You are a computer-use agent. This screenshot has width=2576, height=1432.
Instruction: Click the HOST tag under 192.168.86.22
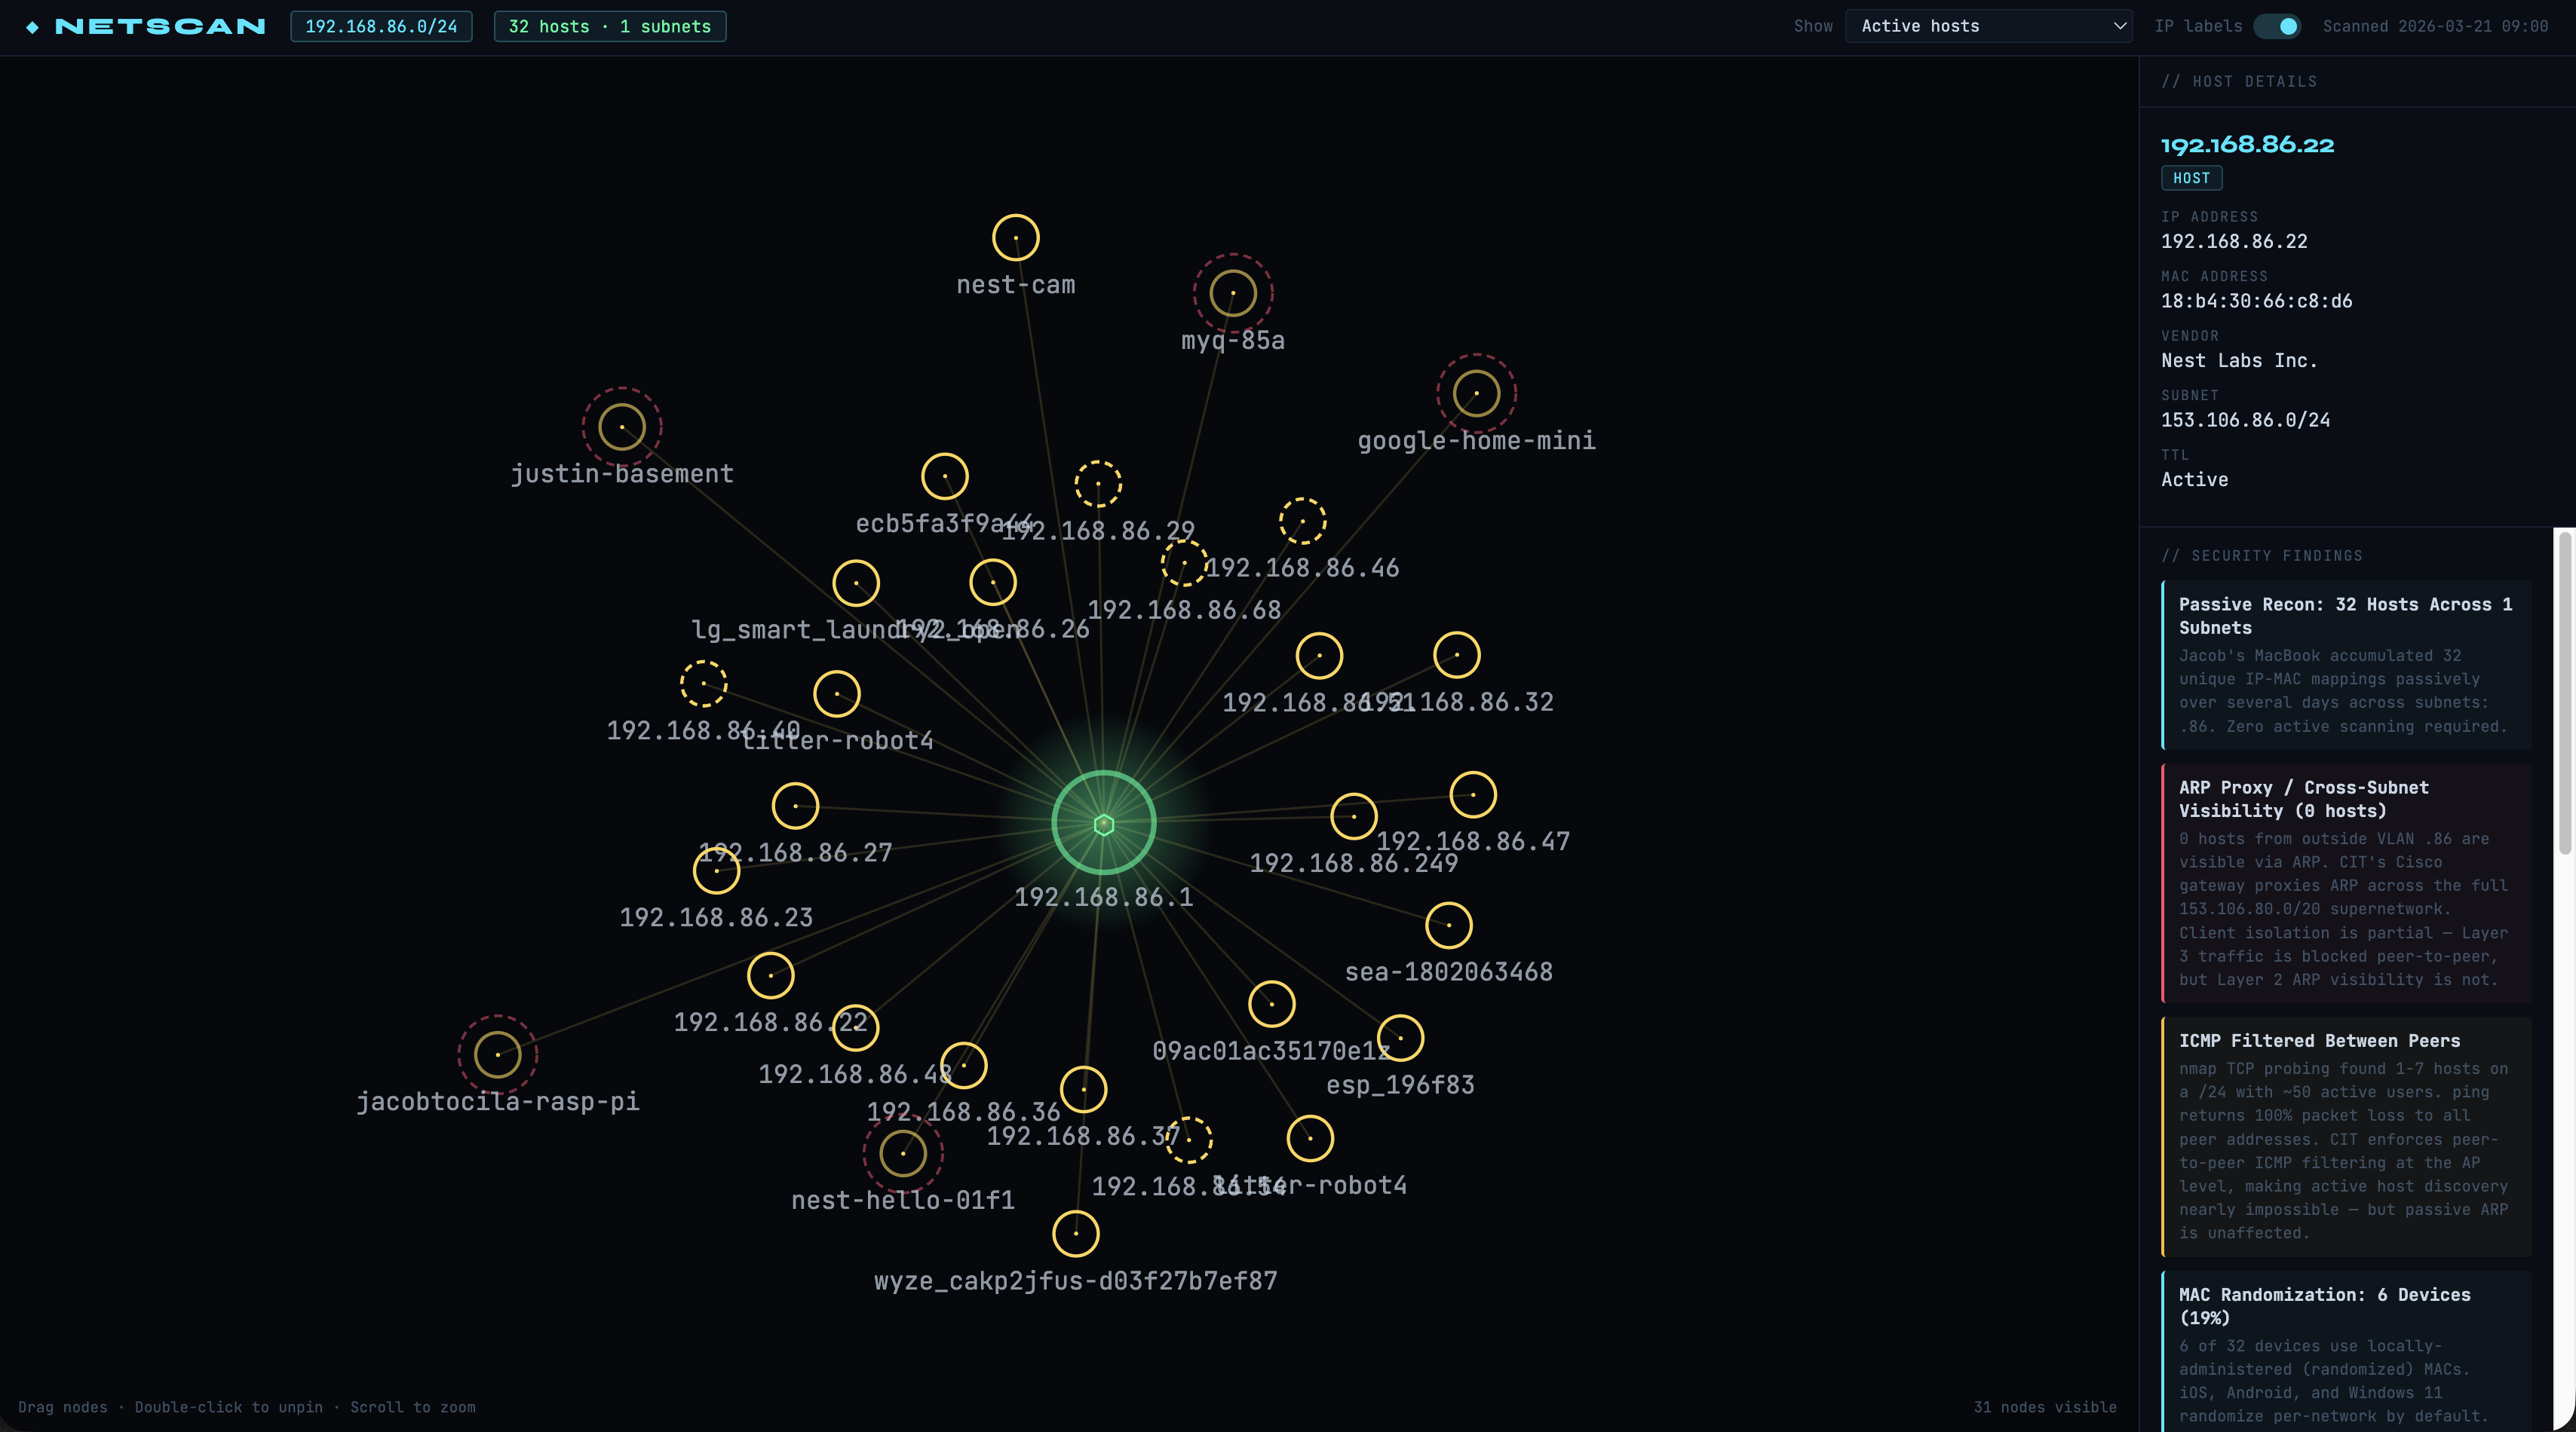[2191, 178]
